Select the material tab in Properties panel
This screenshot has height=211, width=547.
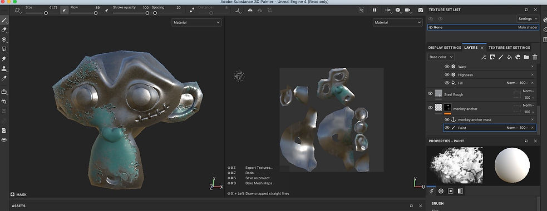[461, 191]
